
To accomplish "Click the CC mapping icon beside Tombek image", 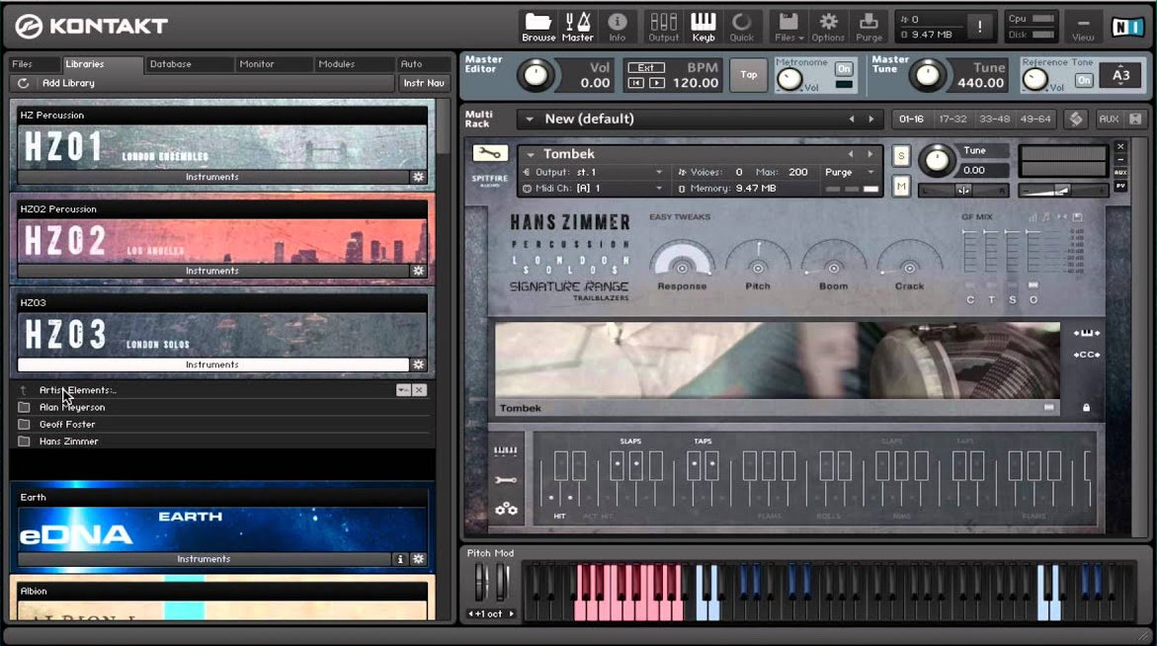I will [x=1086, y=355].
